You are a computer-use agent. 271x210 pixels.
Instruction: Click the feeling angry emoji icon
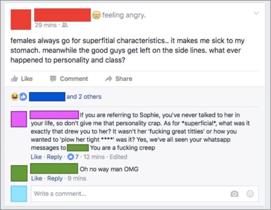click(96, 15)
